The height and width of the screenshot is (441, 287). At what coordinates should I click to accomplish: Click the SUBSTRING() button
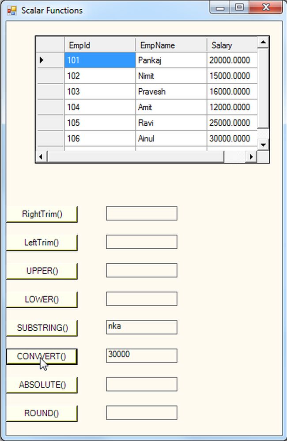tap(42, 328)
